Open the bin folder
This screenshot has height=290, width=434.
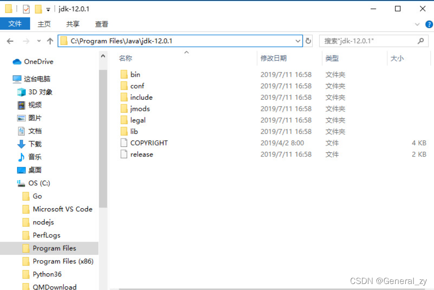click(x=135, y=74)
